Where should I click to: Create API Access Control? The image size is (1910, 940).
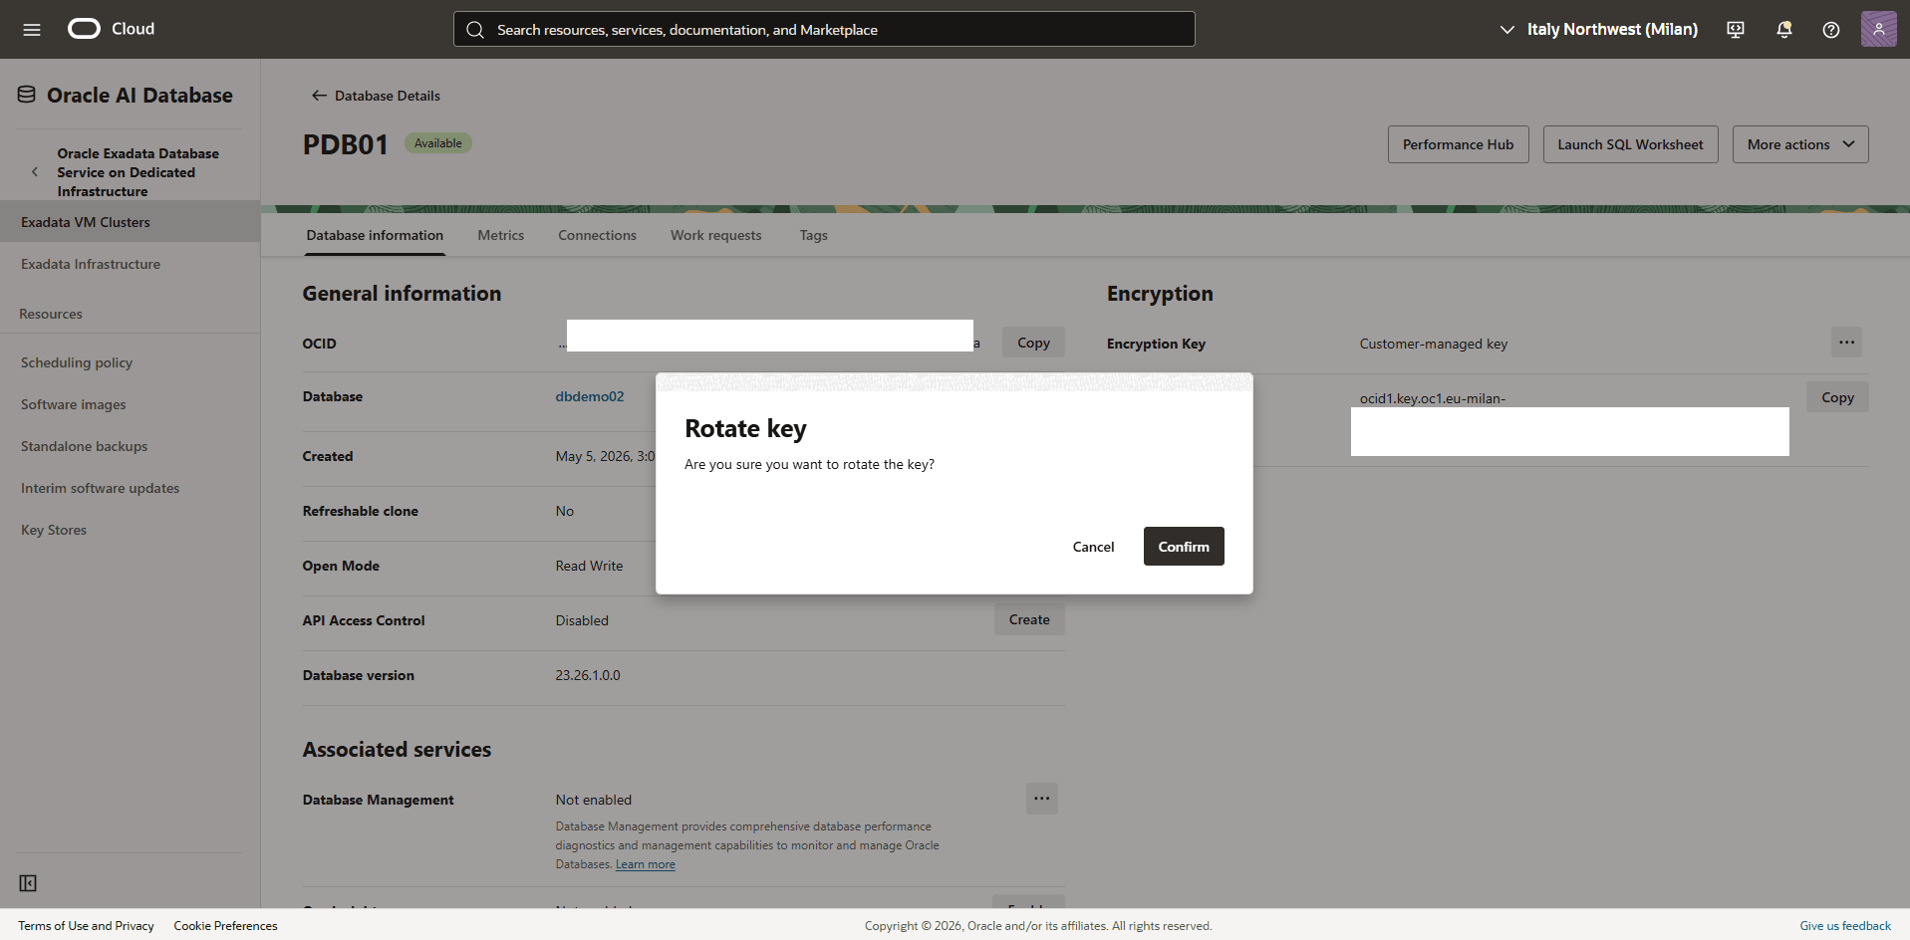pos(1029,619)
